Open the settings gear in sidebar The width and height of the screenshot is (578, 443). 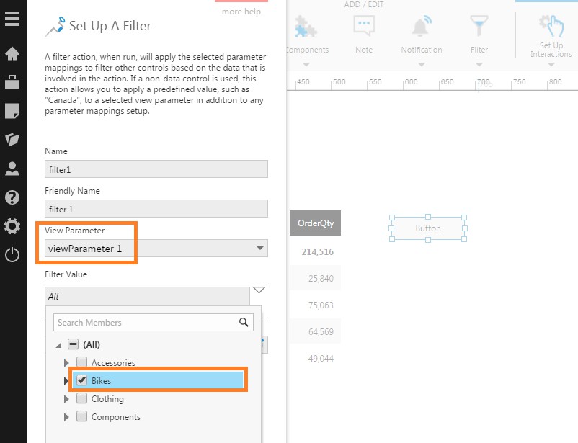point(12,226)
